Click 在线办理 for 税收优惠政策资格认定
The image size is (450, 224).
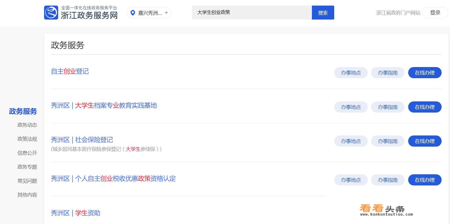[425, 180]
